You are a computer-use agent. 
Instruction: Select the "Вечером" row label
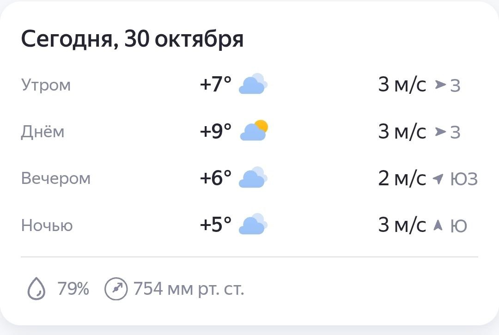click(x=56, y=178)
